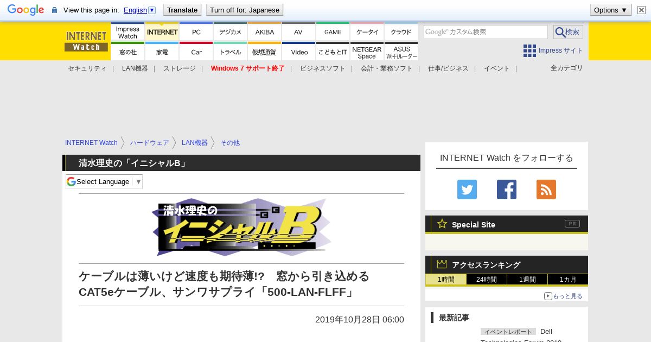Click the Impress site grid icon

pyautogui.click(x=529, y=50)
